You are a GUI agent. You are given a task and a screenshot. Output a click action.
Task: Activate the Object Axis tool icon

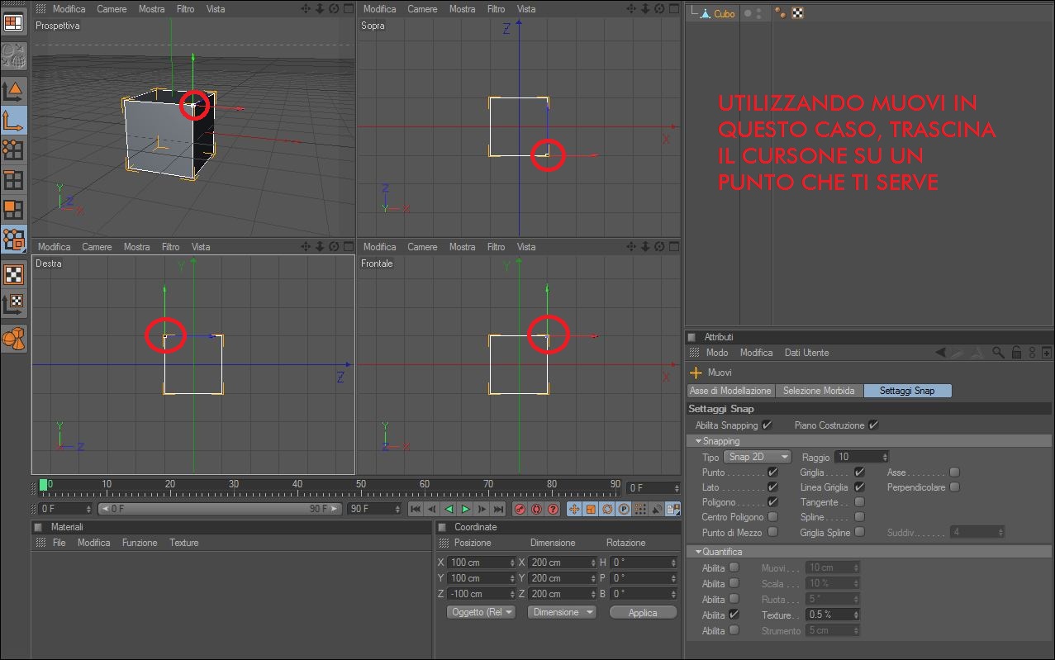click(13, 120)
